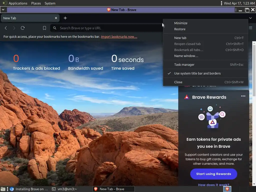Choose Name window... menu entry
This screenshot has width=256, height=192.
tap(205, 56)
